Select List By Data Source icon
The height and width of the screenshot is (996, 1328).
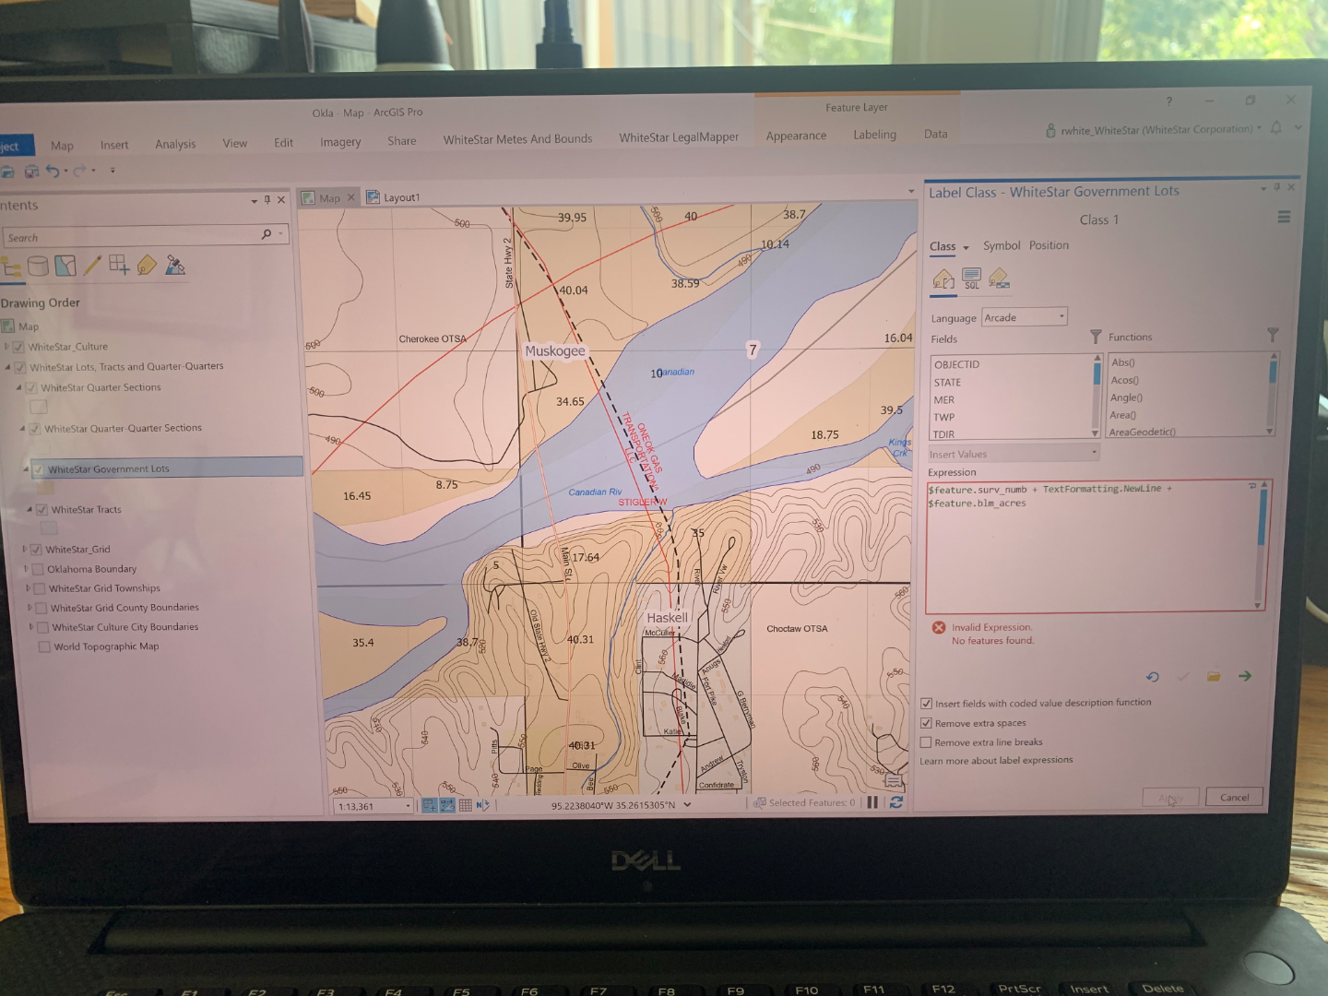(x=38, y=267)
